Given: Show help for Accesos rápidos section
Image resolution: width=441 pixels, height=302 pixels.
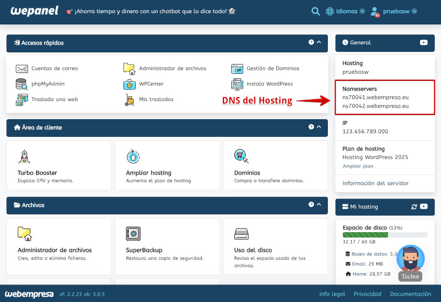Looking at the screenshot, I should tap(311, 42).
